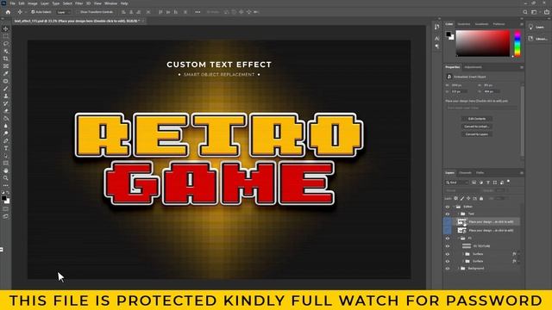552x310 pixels.
Task: Open the layer Kind filter dropdown
Action: pyautogui.click(x=457, y=183)
